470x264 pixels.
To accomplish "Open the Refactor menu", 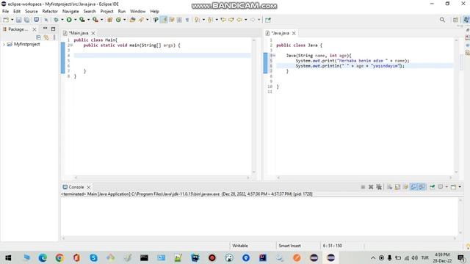I will pyautogui.click(x=50, y=12).
